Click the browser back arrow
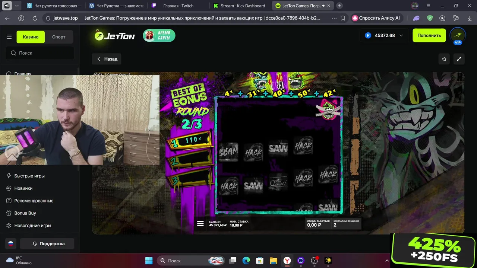 (7, 18)
